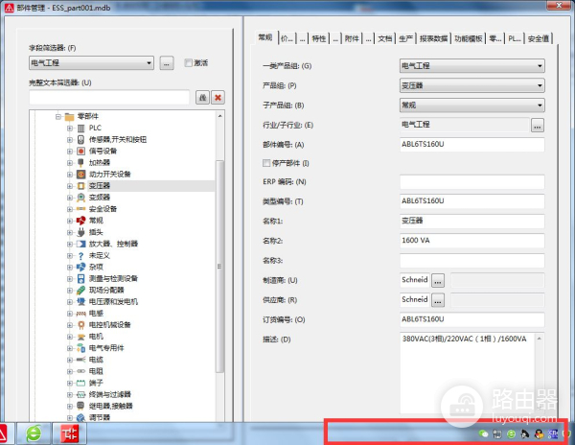This screenshot has width=575, height=445.
Task: Click the 放大器、控制器 icon
Action: coord(81,244)
